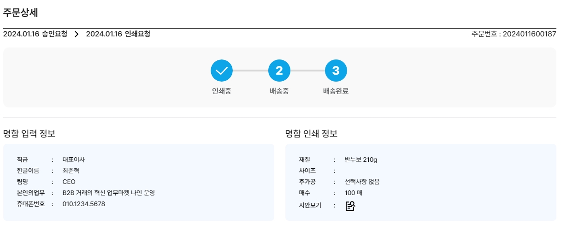Viewport: 561px width, 225px height.
Task: Select the phone number 010.1234.5678
Action: tap(84, 204)
